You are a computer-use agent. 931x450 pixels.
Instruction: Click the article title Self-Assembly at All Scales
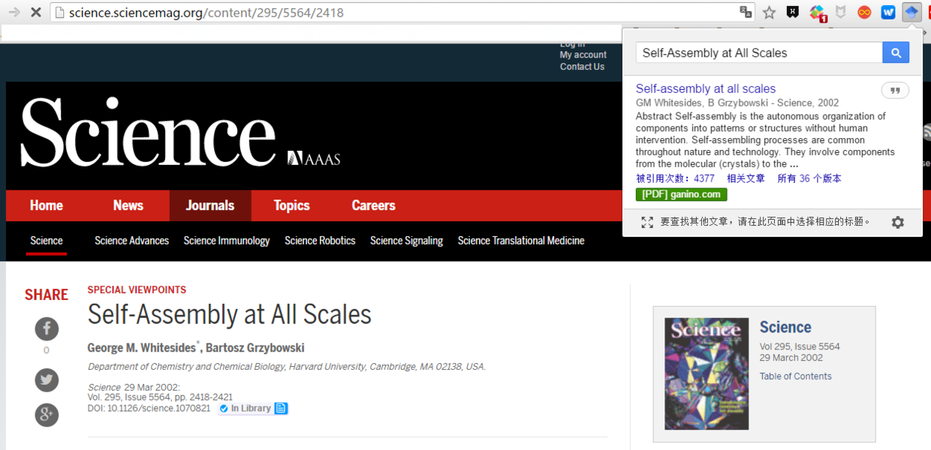(x=229, y=314)
